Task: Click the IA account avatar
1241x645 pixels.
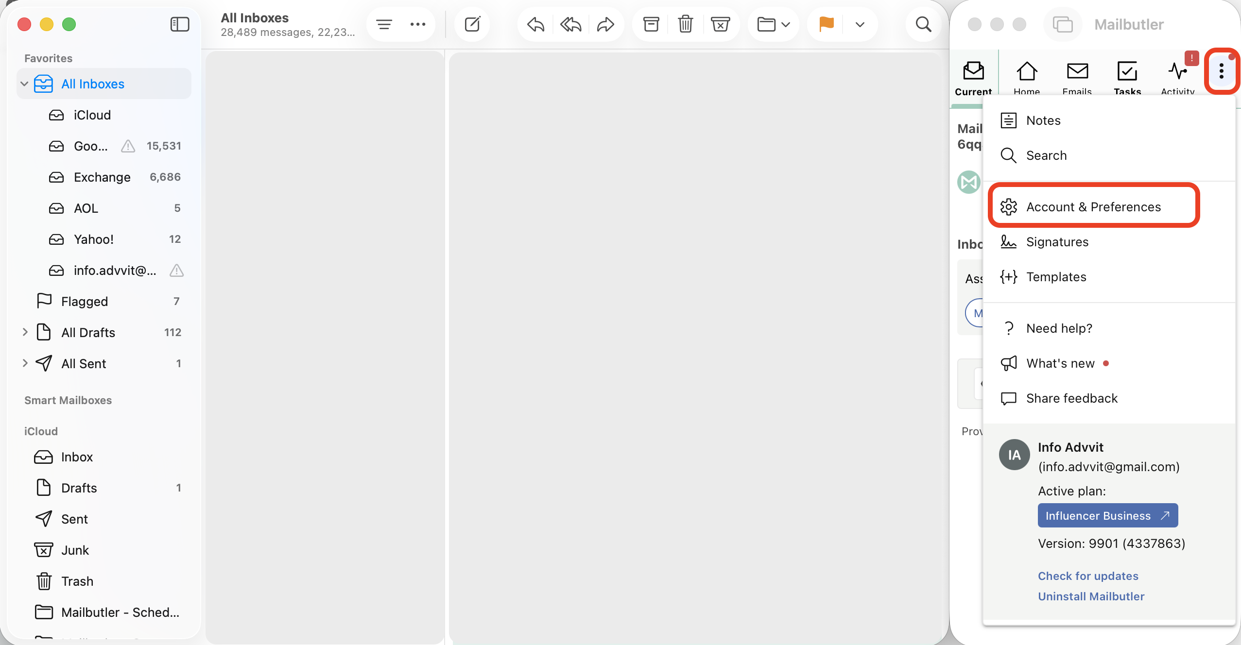Action: coord(1014,455)
